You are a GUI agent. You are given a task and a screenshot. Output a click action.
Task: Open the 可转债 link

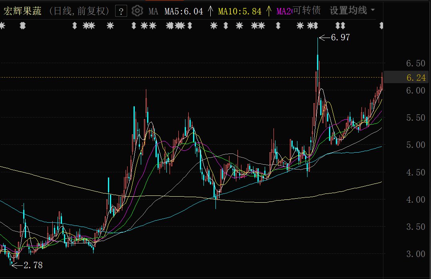306,10
